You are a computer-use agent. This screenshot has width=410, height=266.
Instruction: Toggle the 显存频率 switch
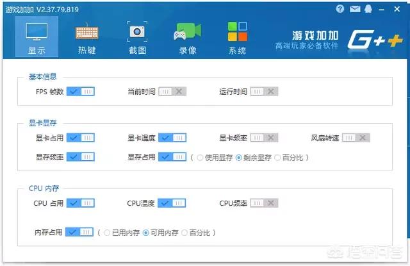point(81,157)
